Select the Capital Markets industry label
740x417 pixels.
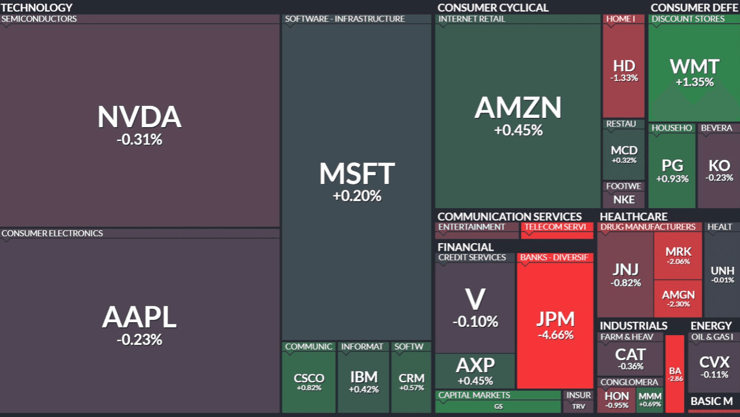tap(474, 395)
